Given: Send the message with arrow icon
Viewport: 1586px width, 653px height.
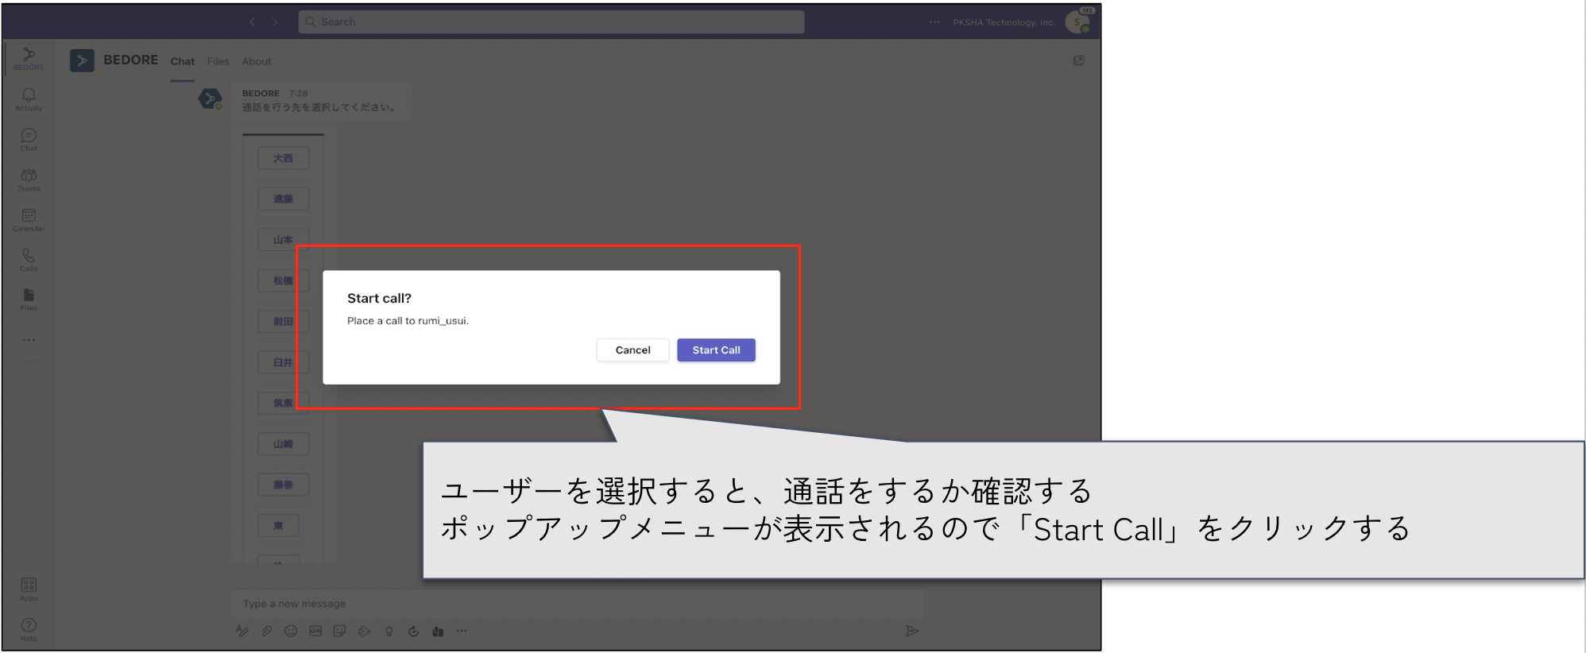Looking at the screenshot, I should (x=912, y=631).
